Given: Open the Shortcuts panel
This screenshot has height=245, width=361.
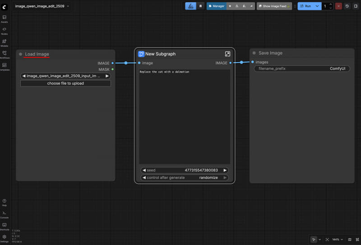Looking at the screenshot, I should coord(5,227).
